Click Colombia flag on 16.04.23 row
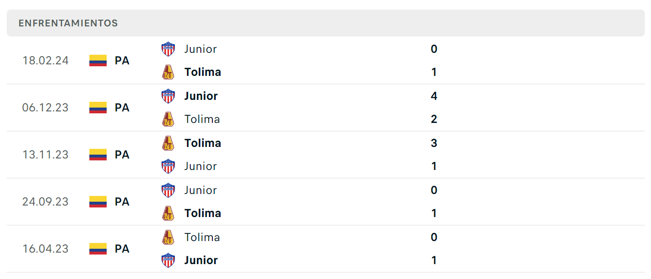The width and height of the screenshot is (651, 279). click(98, 249)
